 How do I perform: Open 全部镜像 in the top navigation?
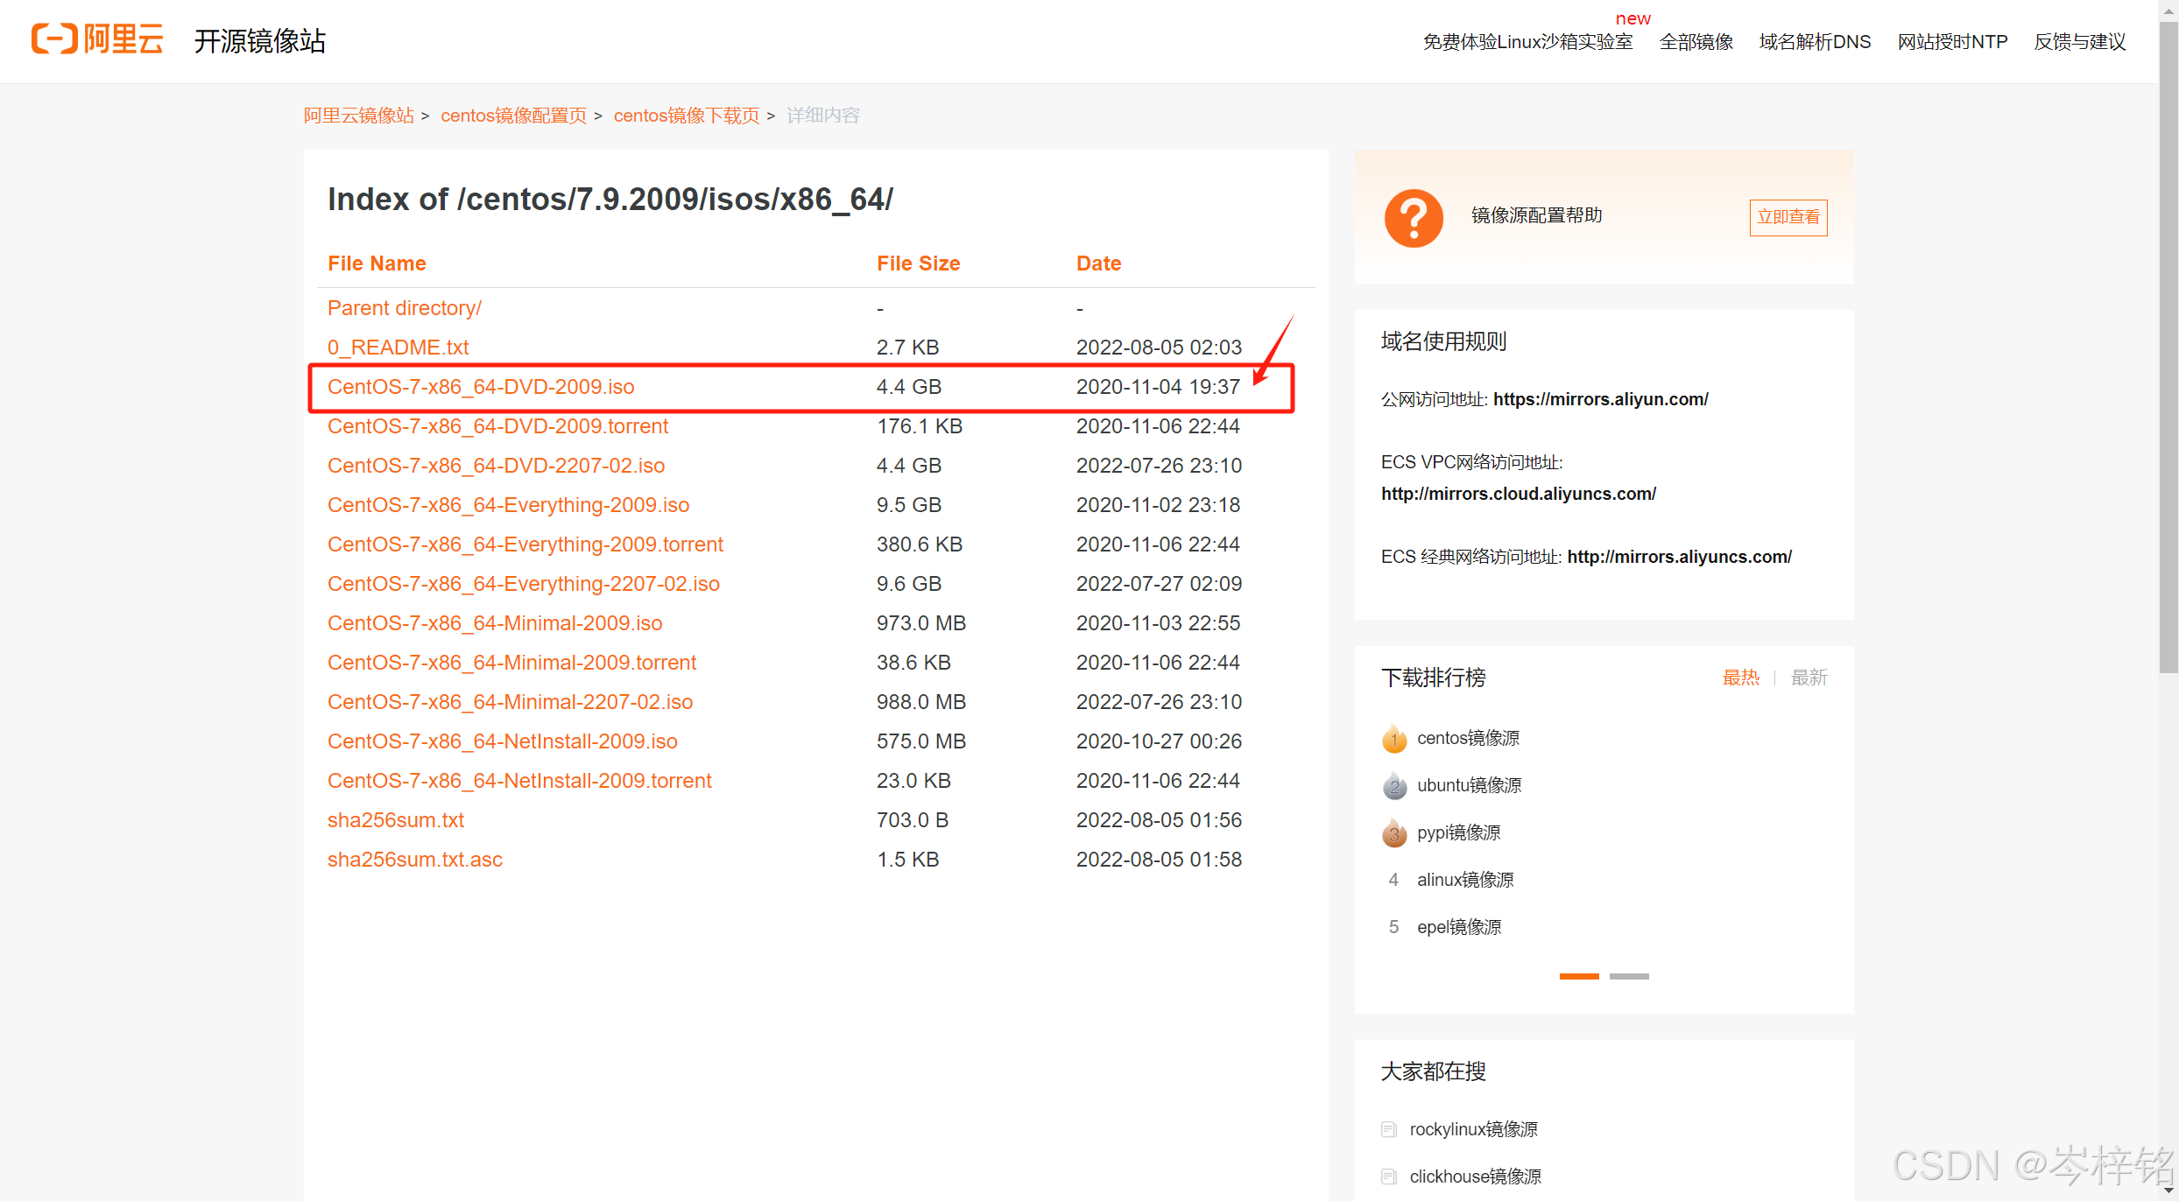coord(1696,42)
